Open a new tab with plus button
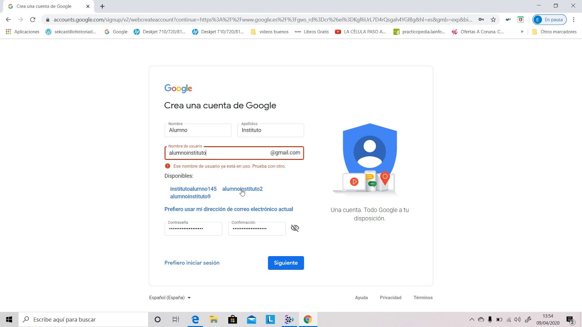The height and width of the screenshot is (327, 582). (x=102, y=6)
